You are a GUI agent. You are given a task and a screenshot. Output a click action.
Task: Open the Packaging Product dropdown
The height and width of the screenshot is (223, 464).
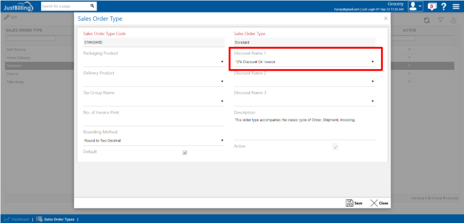(222, 62)
